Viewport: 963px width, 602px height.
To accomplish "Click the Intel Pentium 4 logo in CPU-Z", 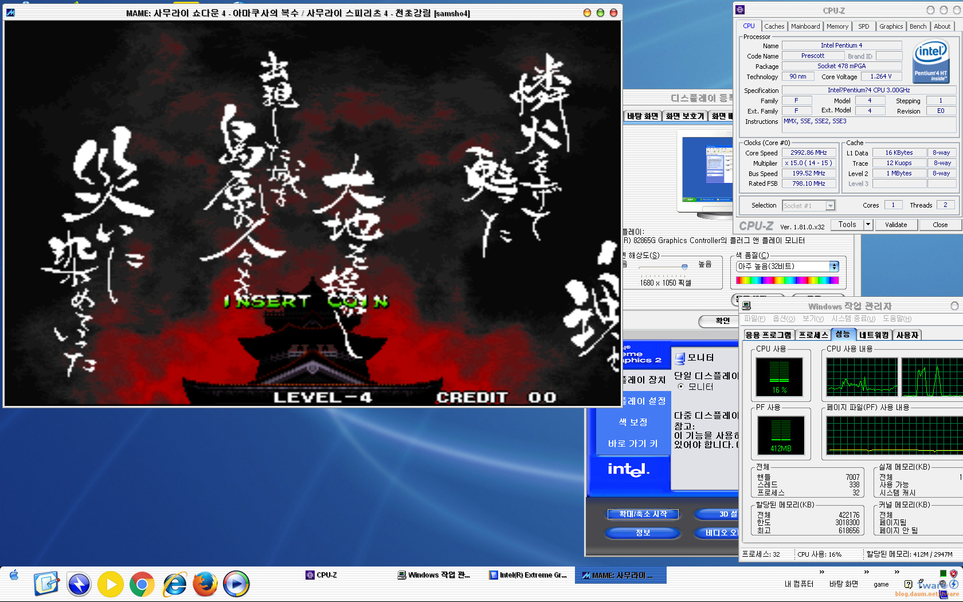I will pyautogui.click(x=930, y=61).
